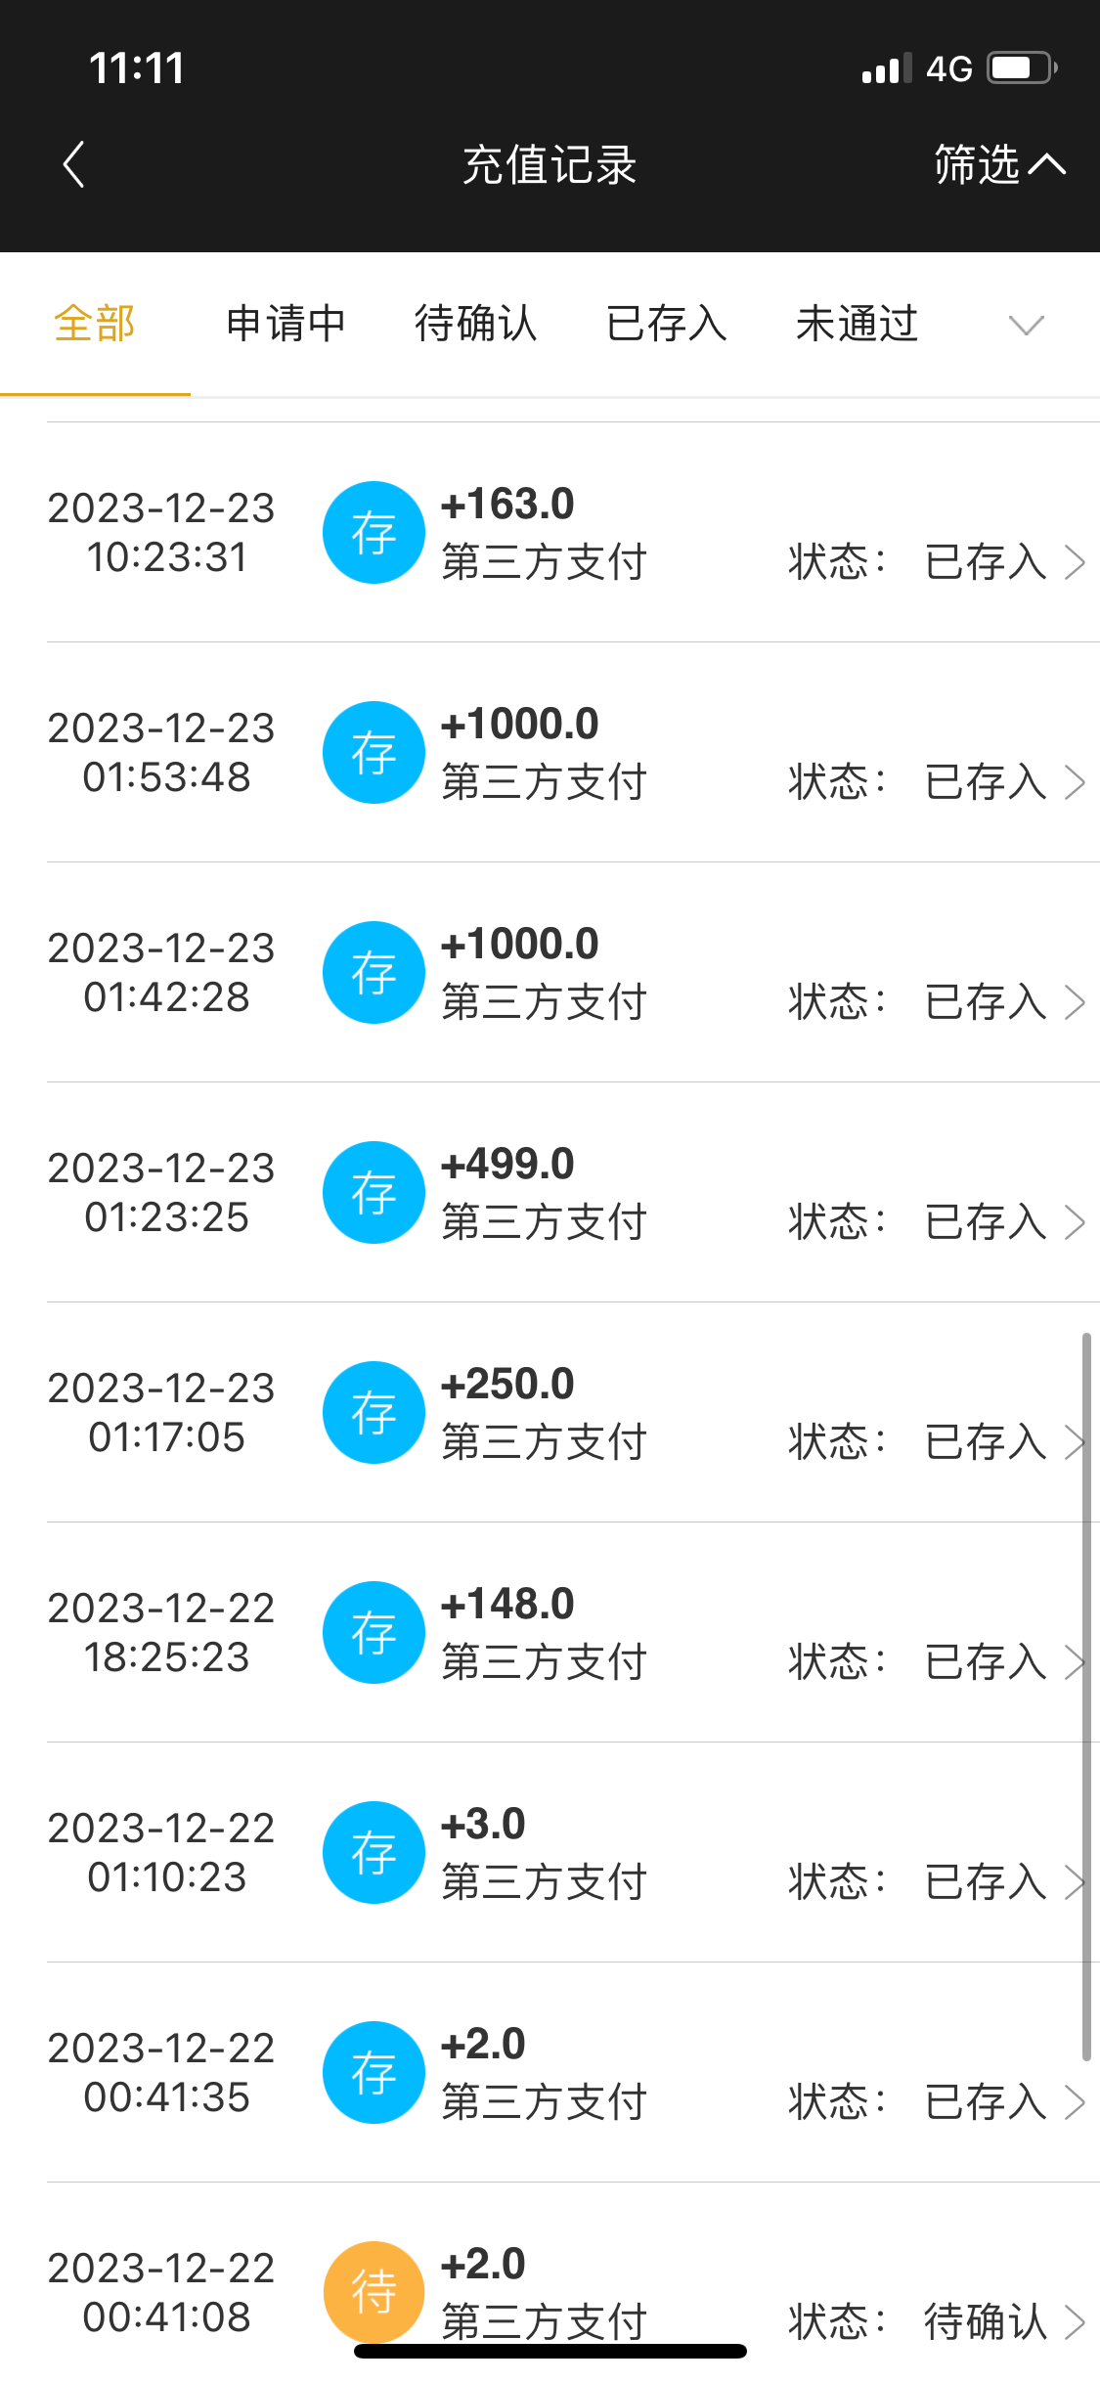Viewport: 1100px width, 2382px height.
Task: Open details arrow for 01:42:28 record
Action: pos(1075,1002)
